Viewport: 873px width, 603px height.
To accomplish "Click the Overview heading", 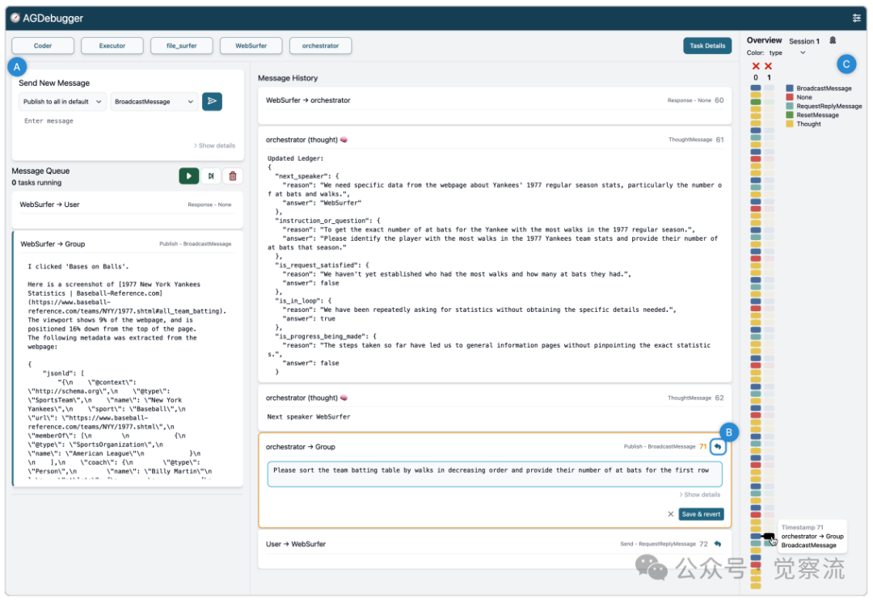I will (764, 40).
